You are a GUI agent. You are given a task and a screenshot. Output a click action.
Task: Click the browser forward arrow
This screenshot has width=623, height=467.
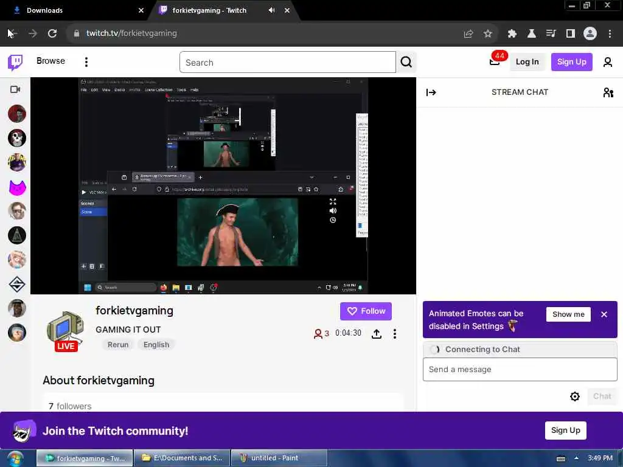click(x=33, y=33)
